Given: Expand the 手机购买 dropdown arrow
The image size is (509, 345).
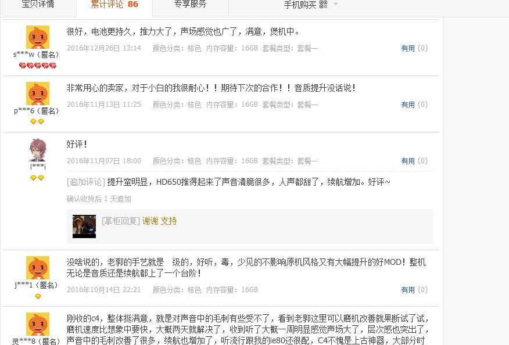Looking at the screenshot, I should 336,4.
